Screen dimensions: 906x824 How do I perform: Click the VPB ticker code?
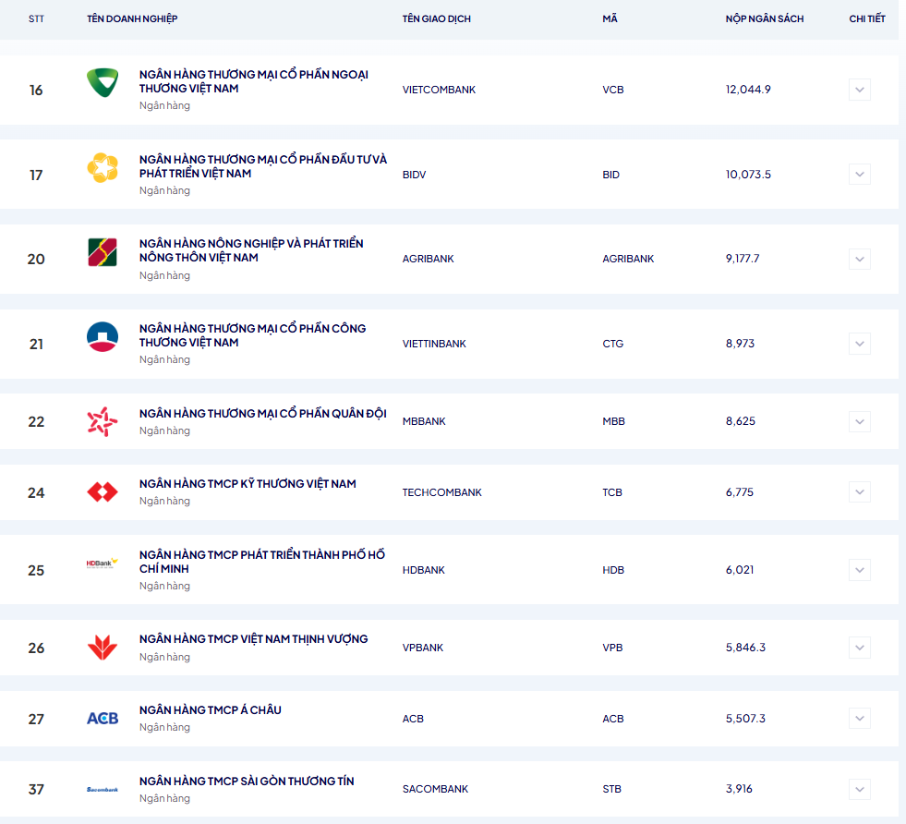click(612, 648)
